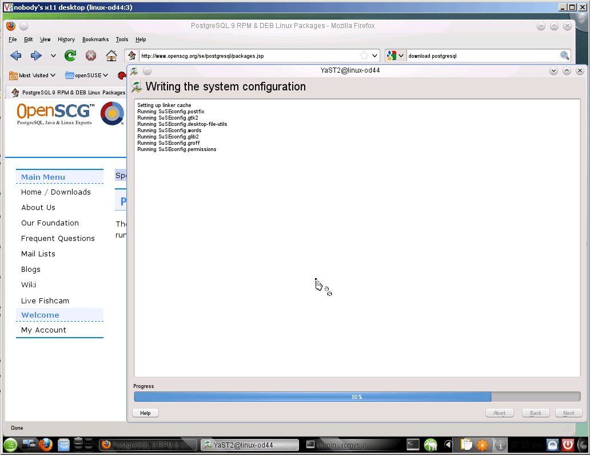Open the My Account link
The width and height of the screenshot is (590, 455).
tap(43, 330)
